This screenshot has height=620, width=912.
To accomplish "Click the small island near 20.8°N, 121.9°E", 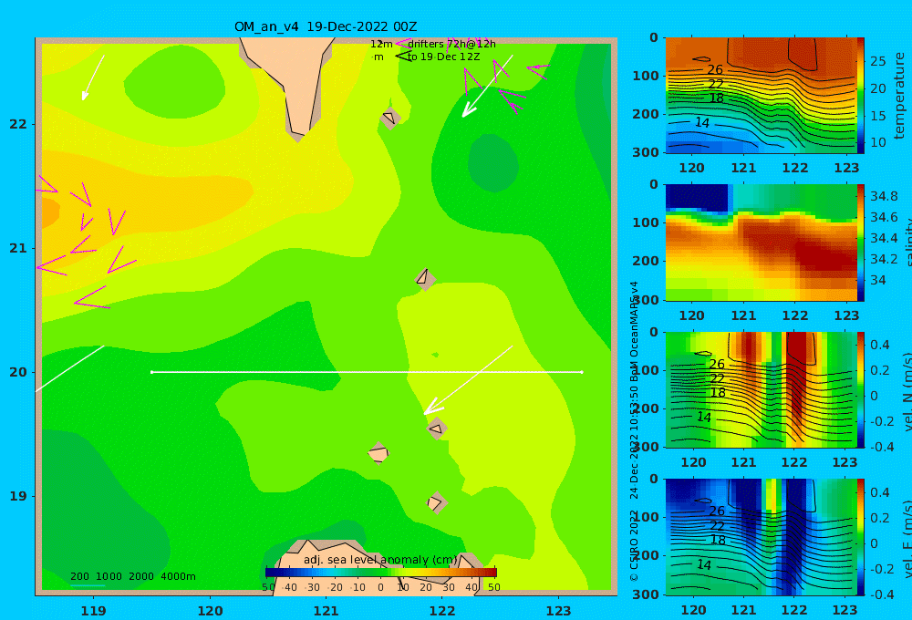I will click(425, 279).
